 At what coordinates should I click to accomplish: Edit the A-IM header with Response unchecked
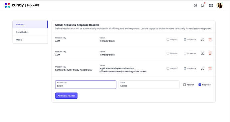click(203, 53)
